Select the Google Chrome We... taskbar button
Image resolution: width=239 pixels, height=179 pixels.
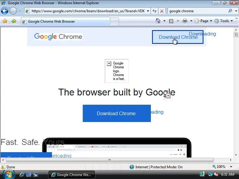point(72,175)
